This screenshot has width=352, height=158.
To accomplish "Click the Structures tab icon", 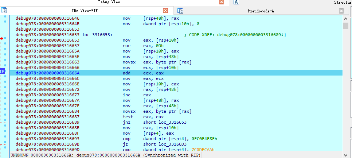I will pyautogui.click(x=236, y=2).
